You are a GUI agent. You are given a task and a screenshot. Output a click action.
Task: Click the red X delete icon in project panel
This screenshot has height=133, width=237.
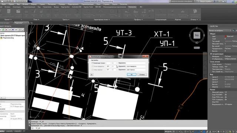(x=6, y=30)
